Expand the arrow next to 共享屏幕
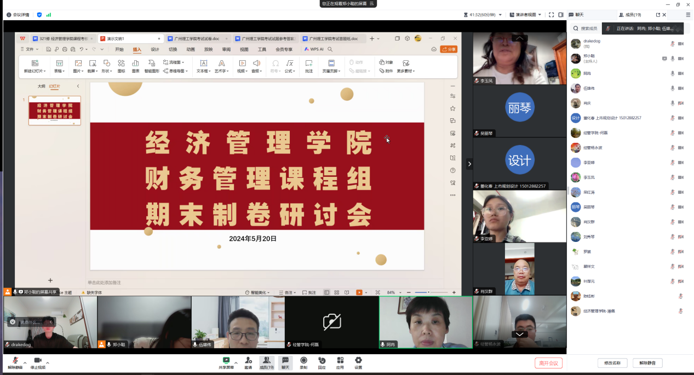This screenshot has height=375, width=694. coord(236,362)
